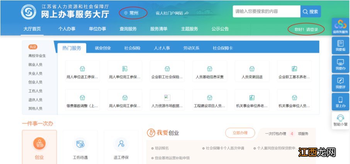Choose 就业人员 in 我是 list
Image resolution: width=350 pixels, height=164 pixels.
point(35,64)
